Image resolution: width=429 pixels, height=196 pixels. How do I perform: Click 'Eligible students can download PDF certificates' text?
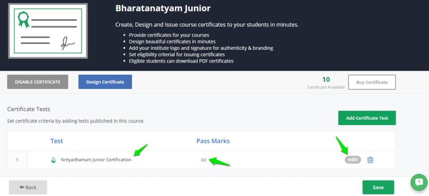181,61
